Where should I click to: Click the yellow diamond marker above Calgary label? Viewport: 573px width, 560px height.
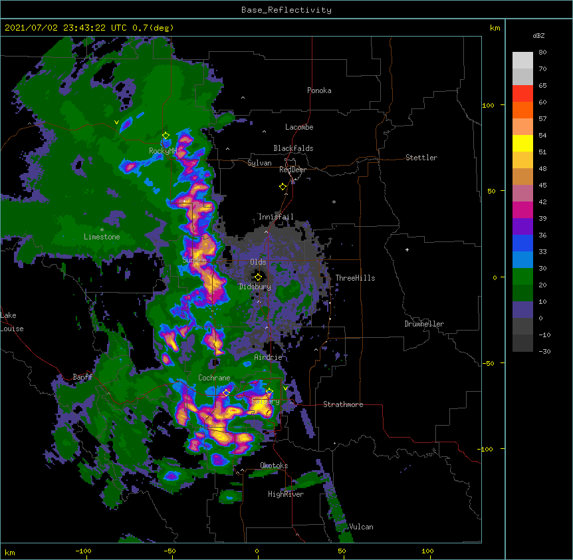point(269,392)
